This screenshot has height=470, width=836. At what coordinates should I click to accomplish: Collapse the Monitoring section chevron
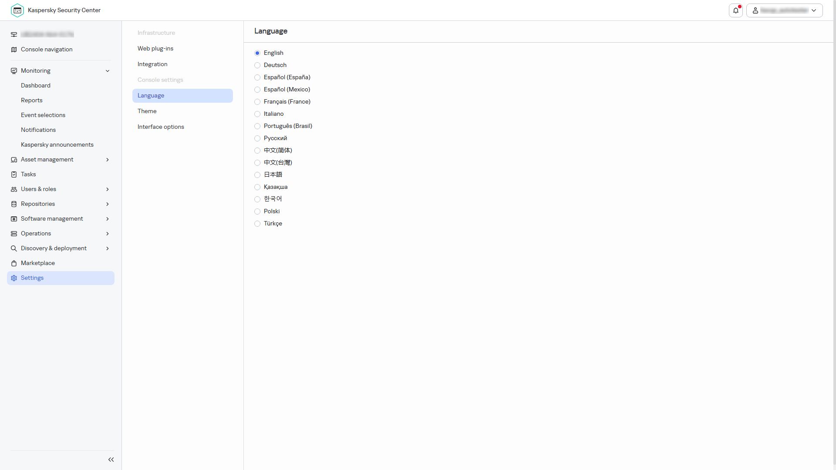(x=108, y=71)
